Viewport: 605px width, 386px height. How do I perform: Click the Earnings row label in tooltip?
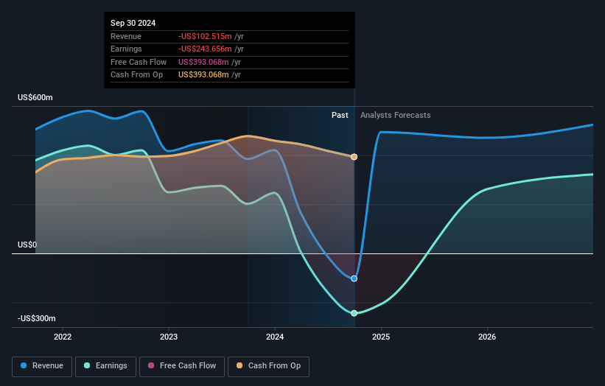pos(126,49)
